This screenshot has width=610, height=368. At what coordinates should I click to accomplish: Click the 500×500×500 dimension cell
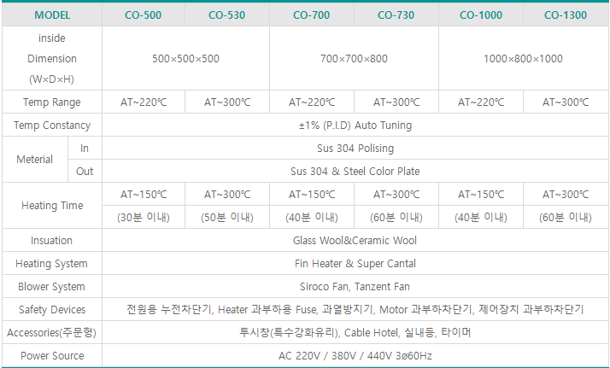coord(185,59)
